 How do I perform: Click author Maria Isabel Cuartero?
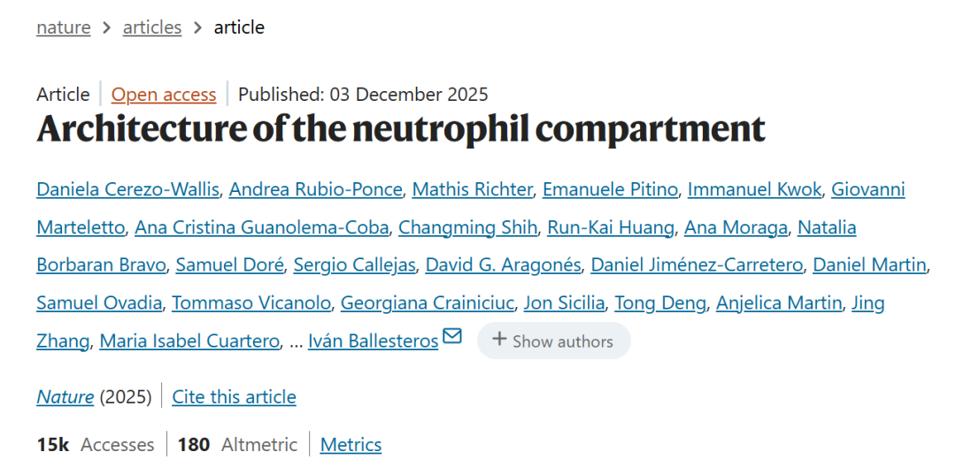pyautogui.click(x=189, y=341)
